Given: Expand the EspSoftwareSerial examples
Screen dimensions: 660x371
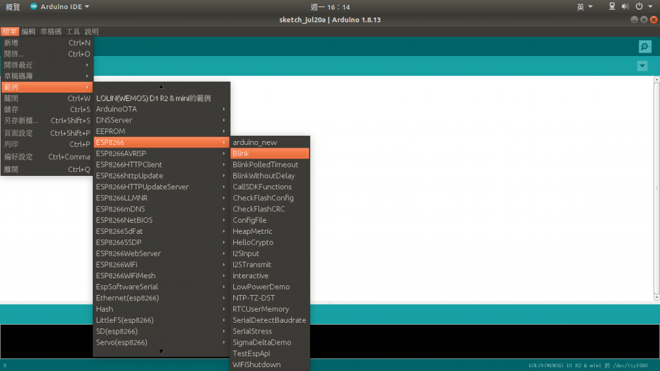Looking at the screenshot, I should [161, 287].
